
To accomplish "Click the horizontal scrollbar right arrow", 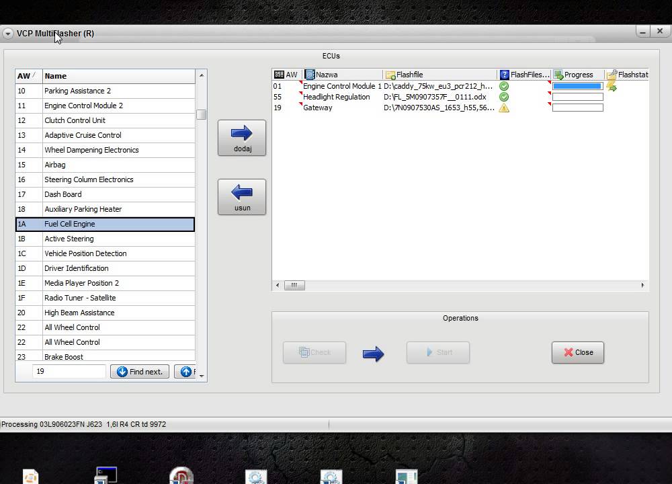I will tap(642, 286).
